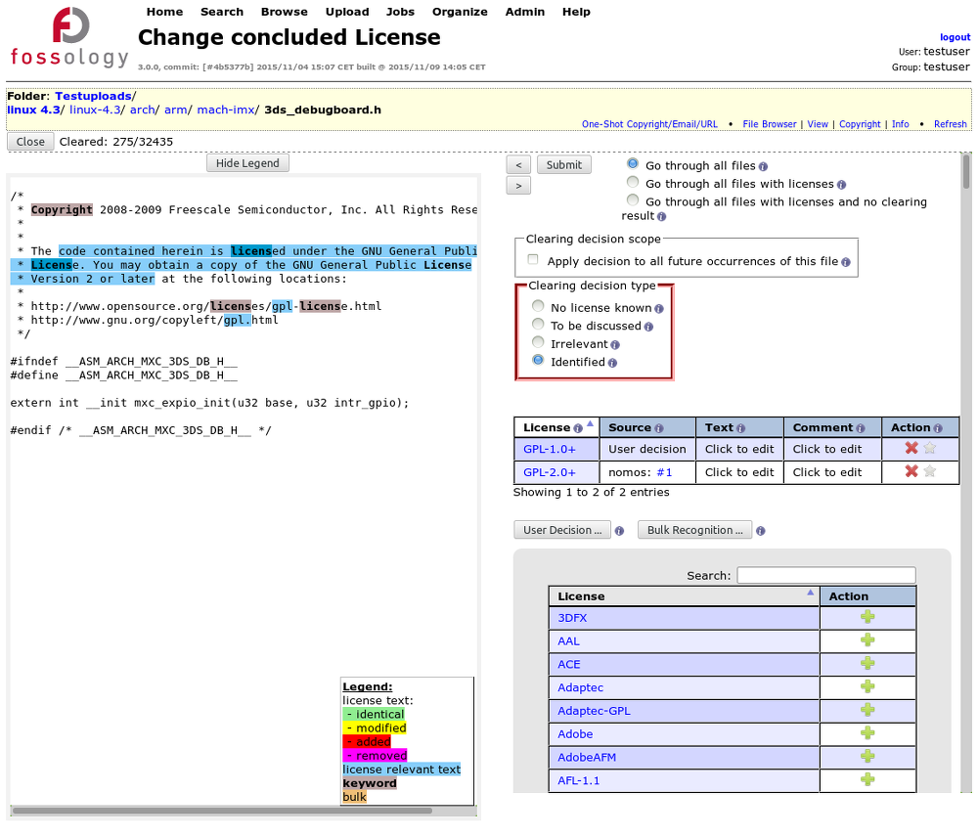Open the Upload menu
This screenshot has width=978, height=837.
[x=347, y=12]
